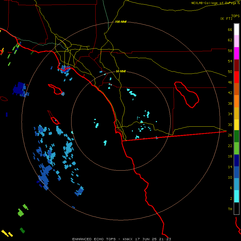Click the '30' legend value
241x241 pixels.
230,125
